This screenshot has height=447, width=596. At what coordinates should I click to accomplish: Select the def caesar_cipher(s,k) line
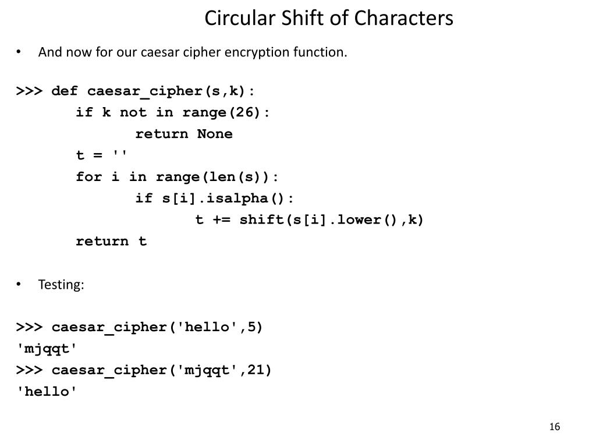tap(135, 91)
